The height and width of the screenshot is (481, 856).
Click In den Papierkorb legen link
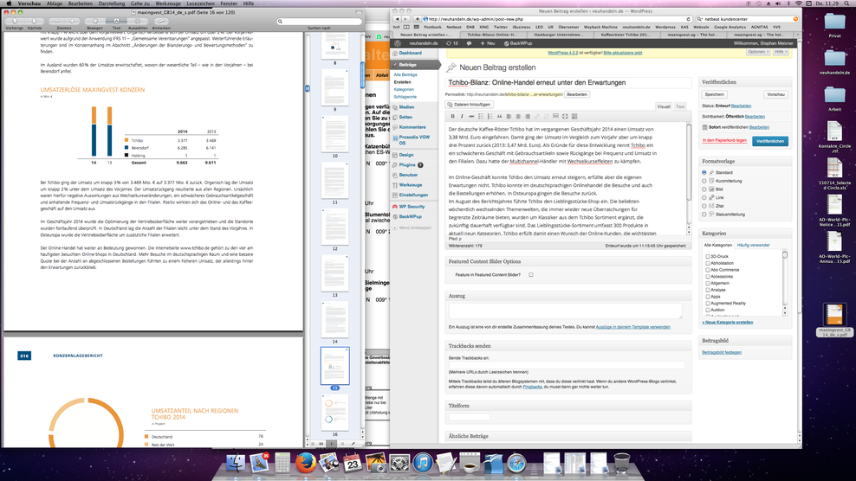tap(724, 141)
